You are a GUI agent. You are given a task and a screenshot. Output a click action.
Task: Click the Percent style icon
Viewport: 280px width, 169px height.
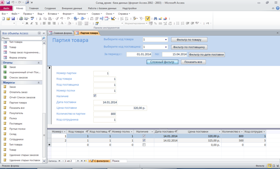click(155, 23)
